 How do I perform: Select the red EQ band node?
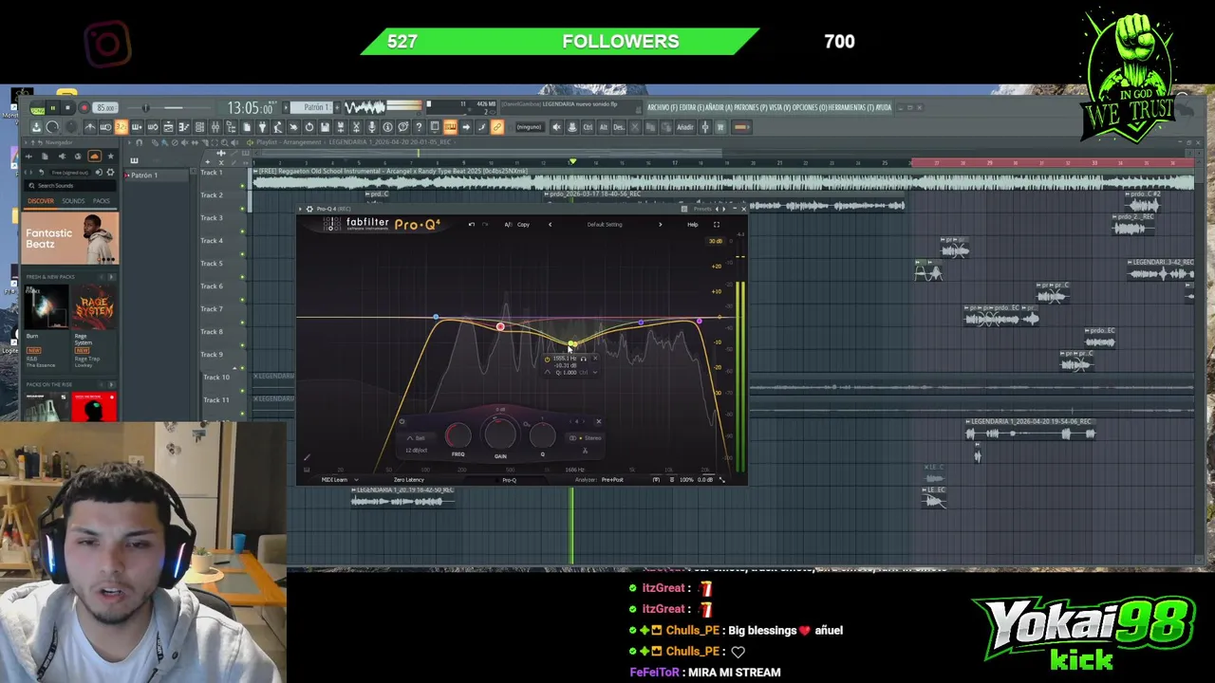[x=500, y=327]
